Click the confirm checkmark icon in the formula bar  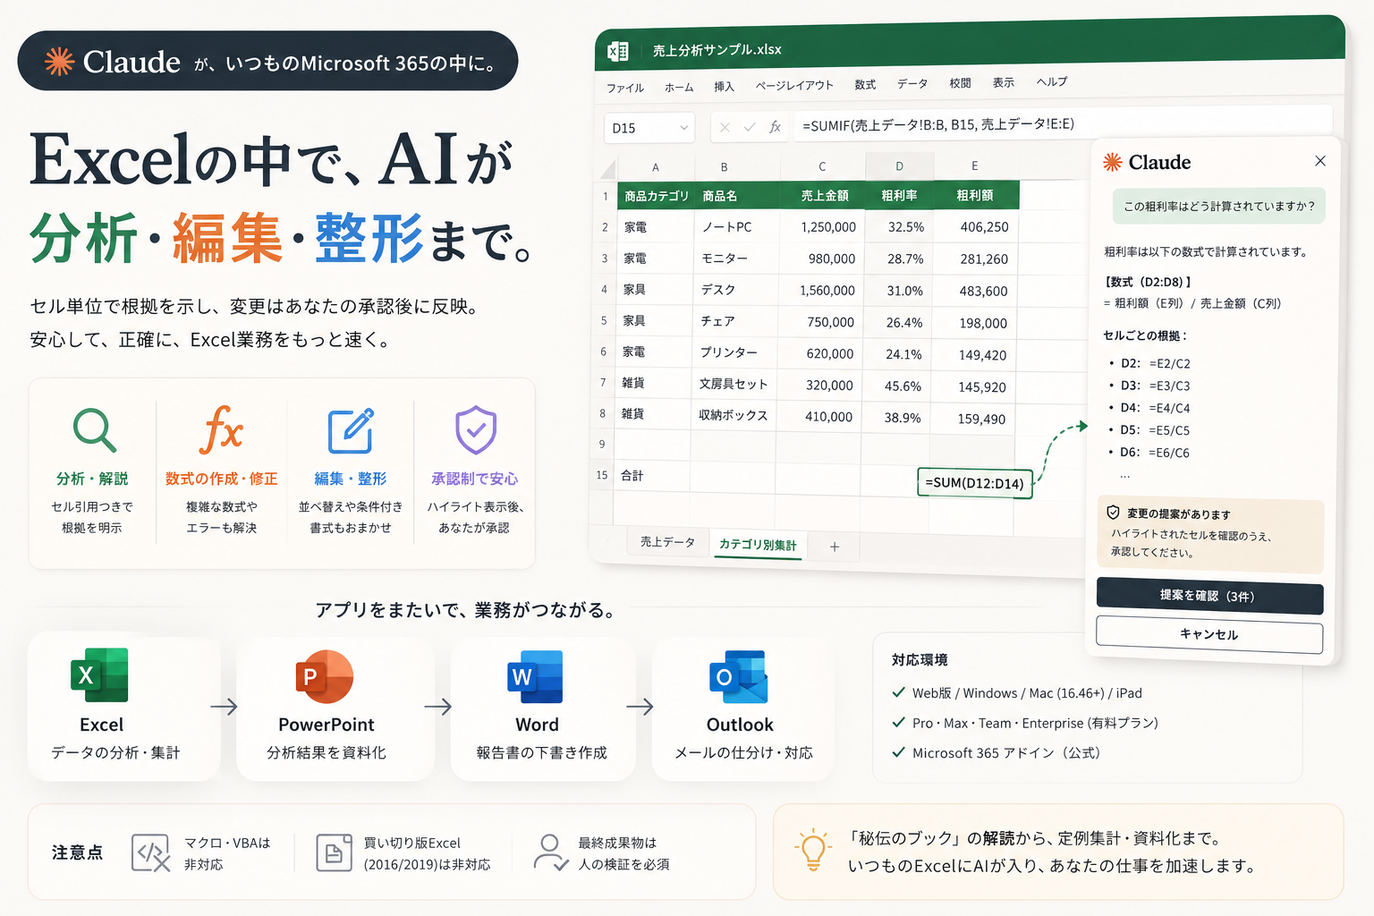(x=750, y=127)
